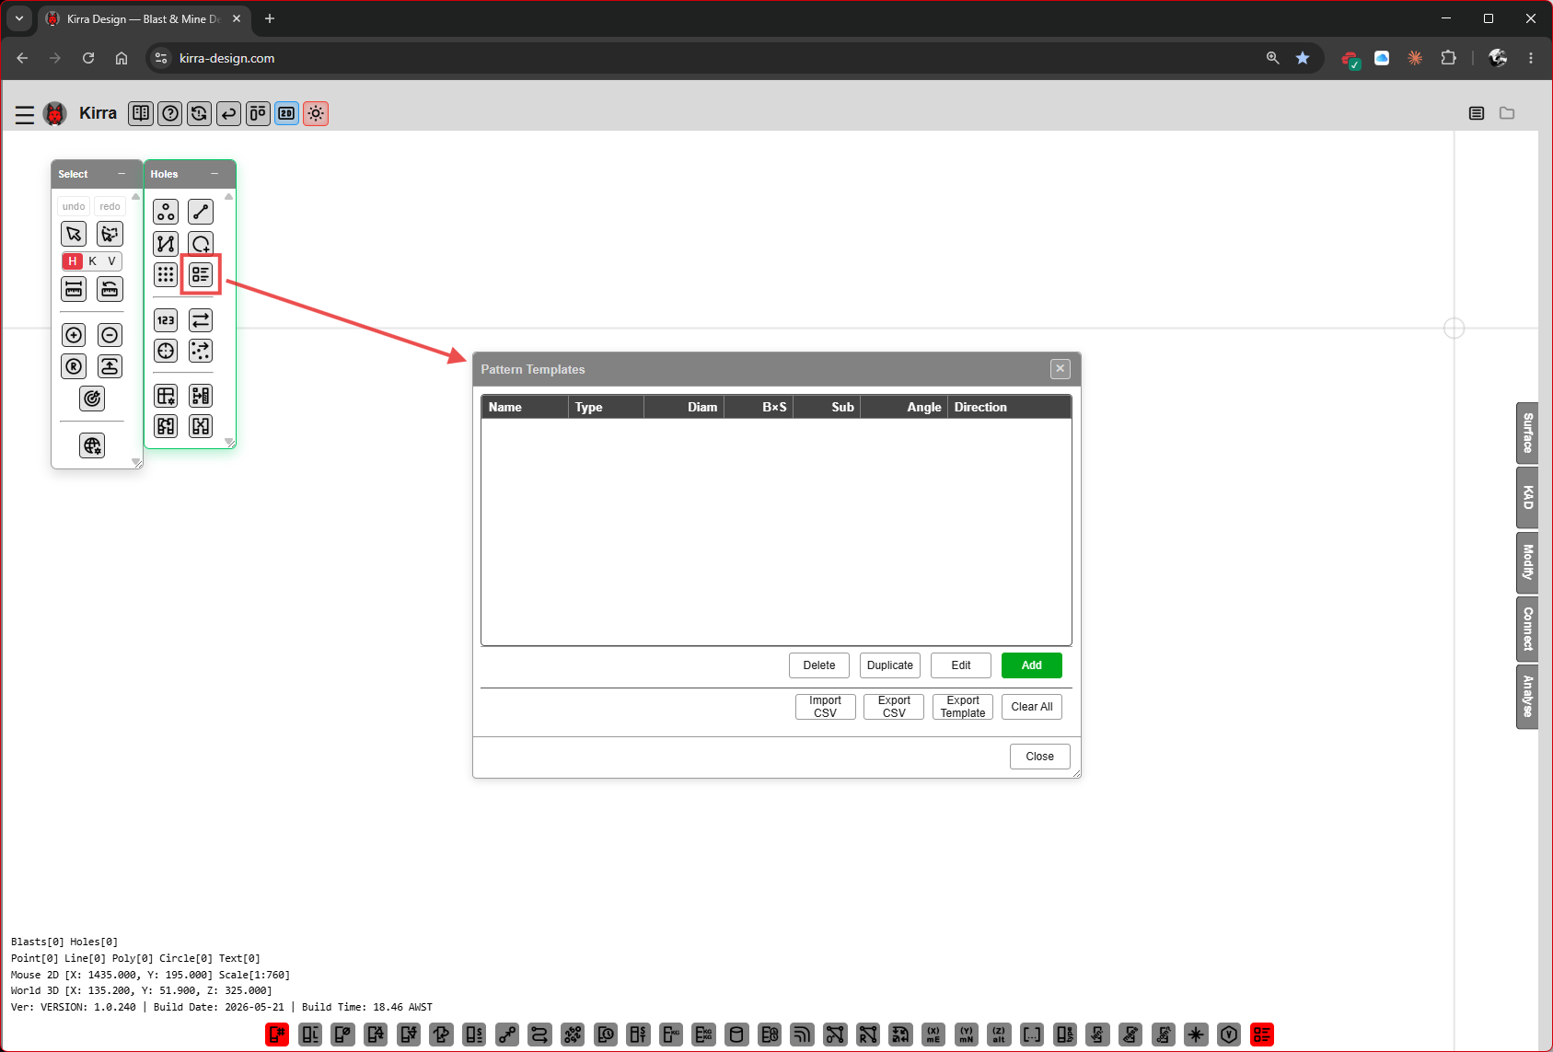Click the table settings gear tool

click(166, 396)
